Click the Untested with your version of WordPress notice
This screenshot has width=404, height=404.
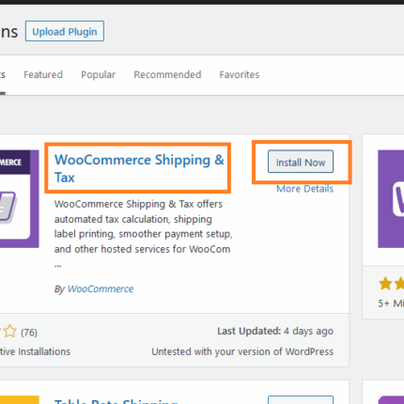(242, 351)
